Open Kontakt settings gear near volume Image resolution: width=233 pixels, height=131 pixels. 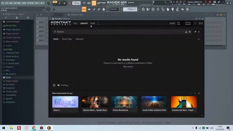[x=54, y=85]
